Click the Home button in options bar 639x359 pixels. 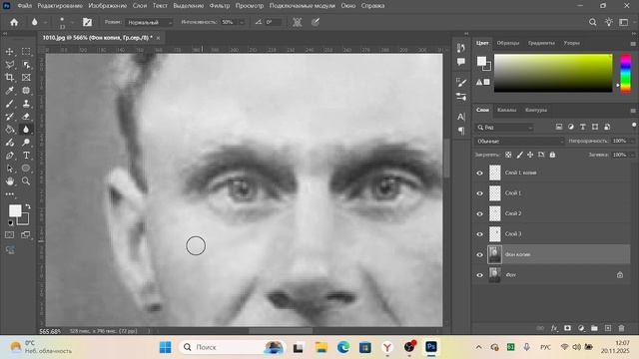(x=14, y=22)
